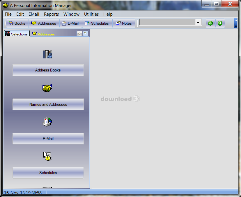Click the book and clock Schedules icon
This screenshot has width=241, height=197.
click(x=47, y=156)
